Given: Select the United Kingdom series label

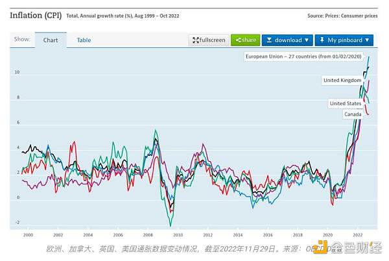Looking at the screenshot, I should pyautogui.click(x=342, y=80).
